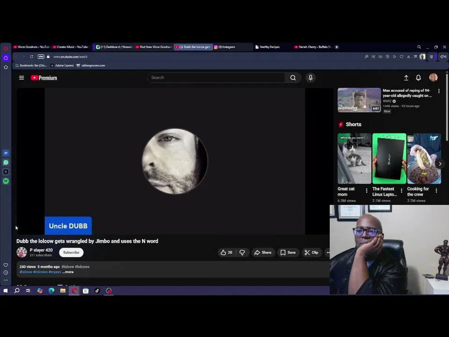Viewport: 449px width, 337px height.
Task: Open options menu for 'Great cat mom' short
Action: pos(367,190)
